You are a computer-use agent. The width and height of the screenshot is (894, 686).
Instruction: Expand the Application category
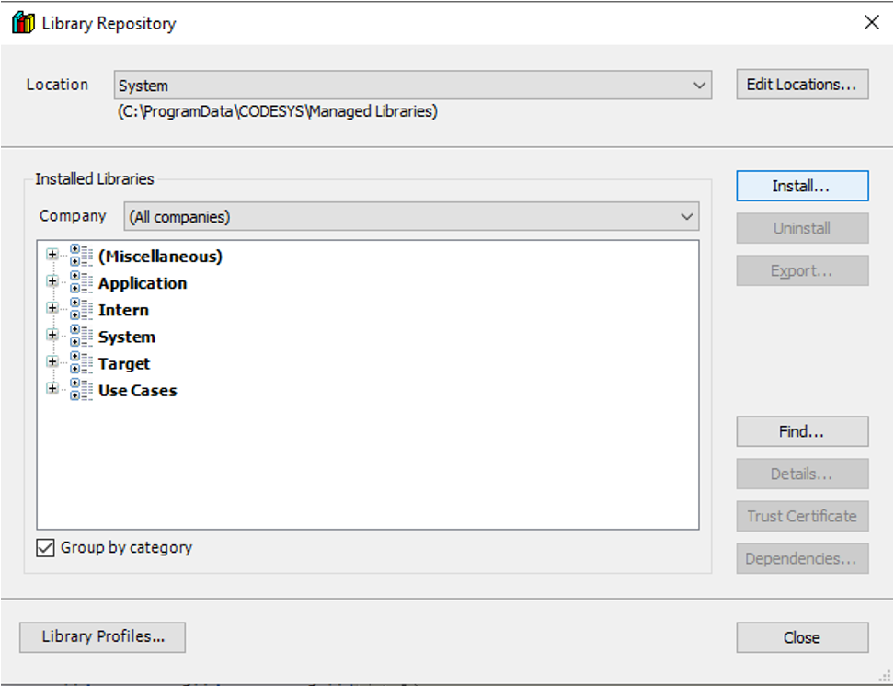pos(52,281)
